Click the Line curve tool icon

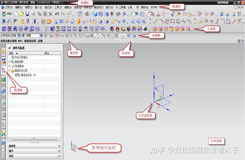click(156, 21)
